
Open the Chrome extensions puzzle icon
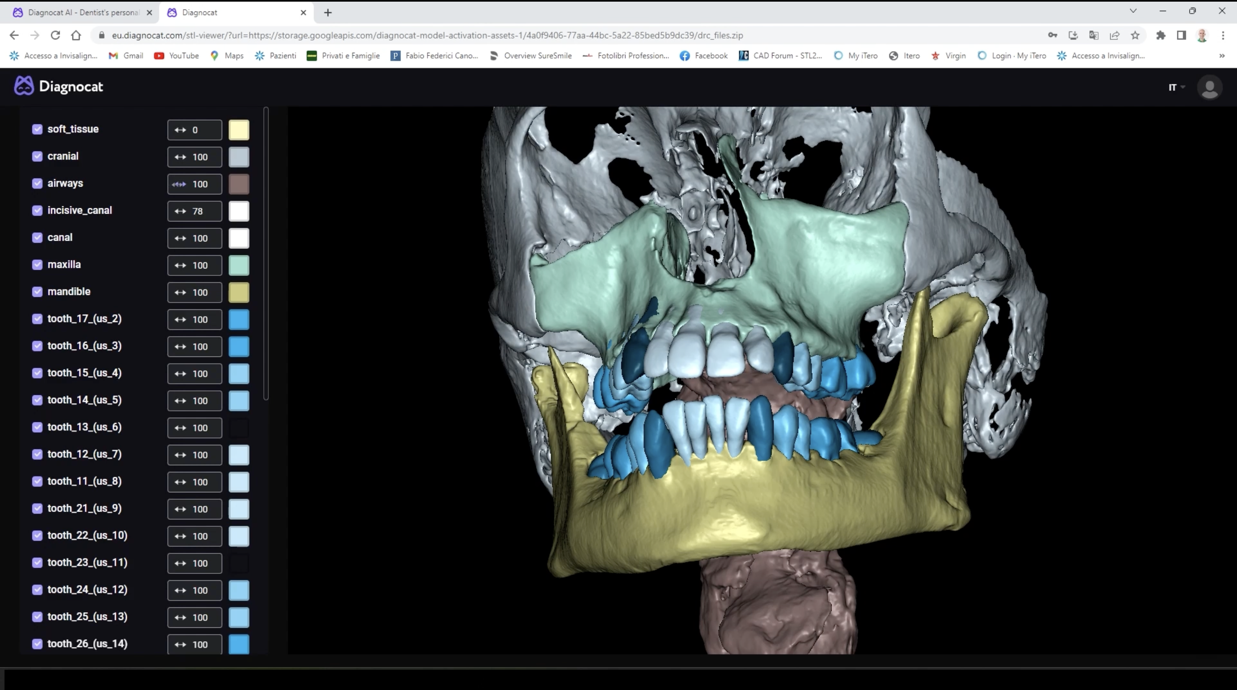(x=1161, y=35)
